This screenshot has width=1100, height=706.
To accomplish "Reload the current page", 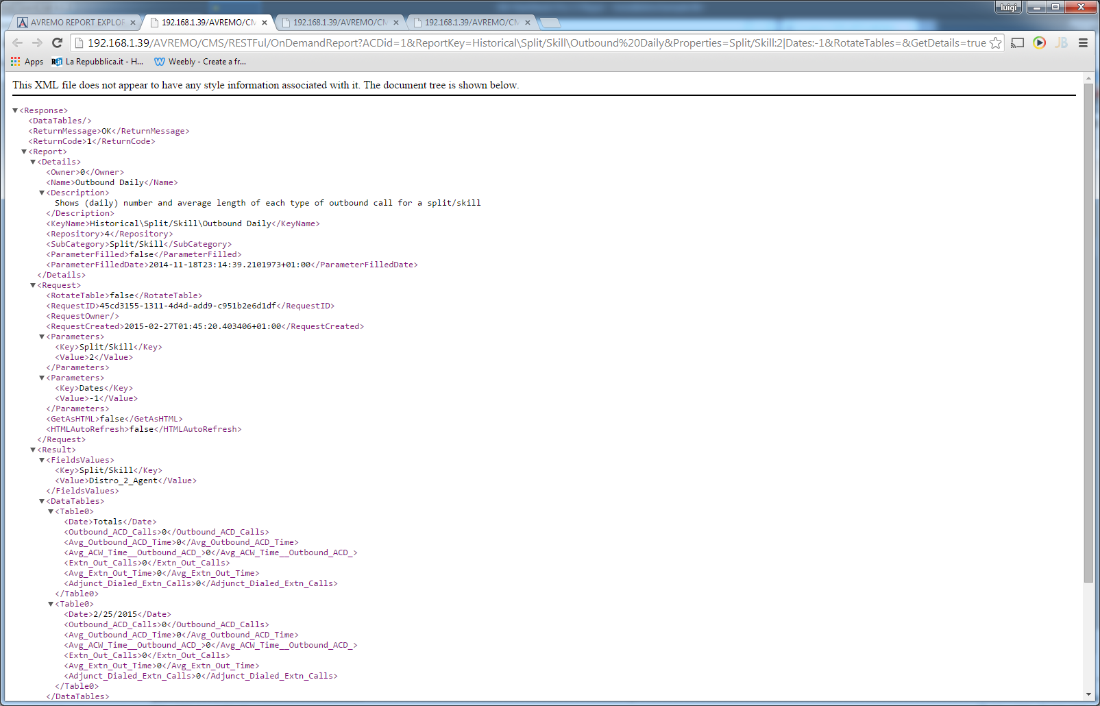I will pyautogui.click(x=58, y=42).
